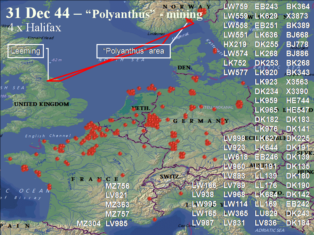Click serial LW574
The height and width of the screenshot is (235, 314).
click(x=235, y=54)
